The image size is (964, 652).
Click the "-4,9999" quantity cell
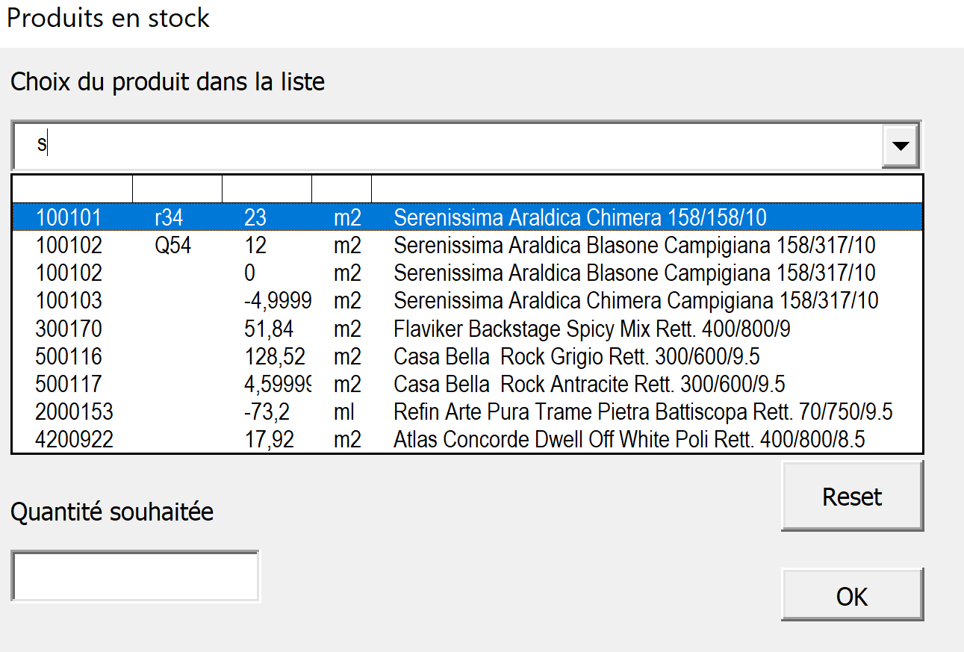tap(278, 300)
